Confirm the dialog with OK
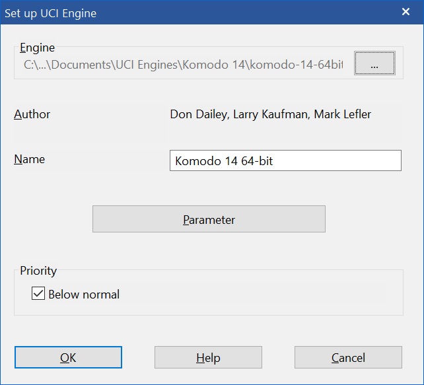 coord(68,357)
